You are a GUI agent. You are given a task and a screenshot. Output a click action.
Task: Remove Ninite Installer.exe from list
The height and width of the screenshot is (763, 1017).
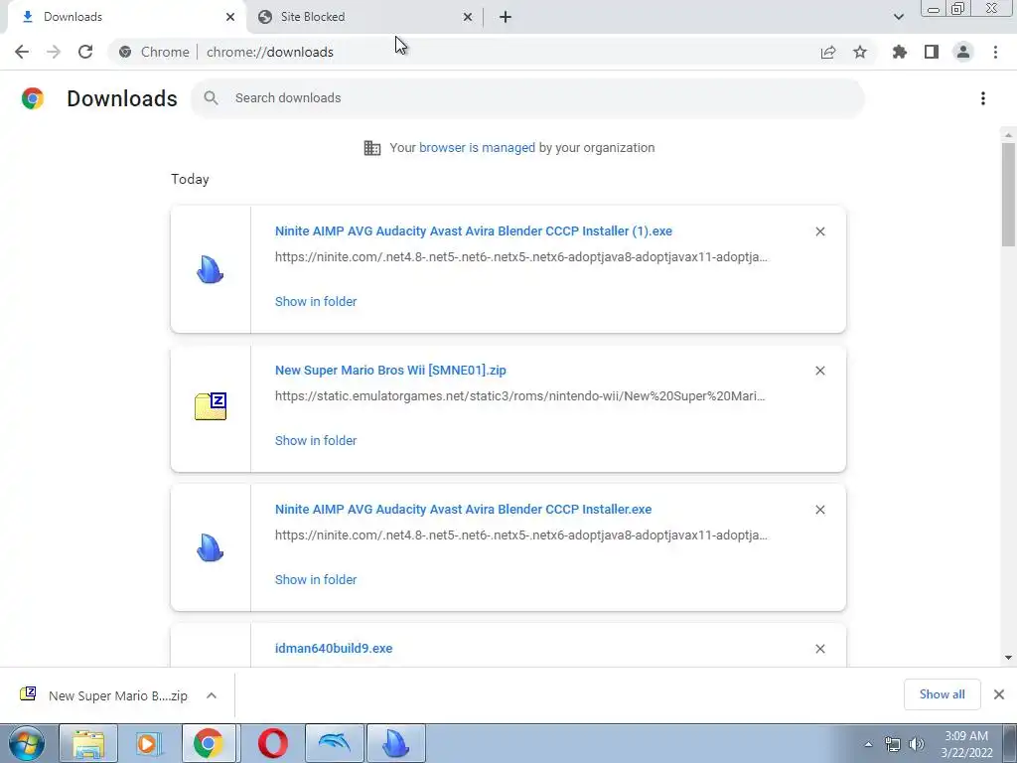820,510
